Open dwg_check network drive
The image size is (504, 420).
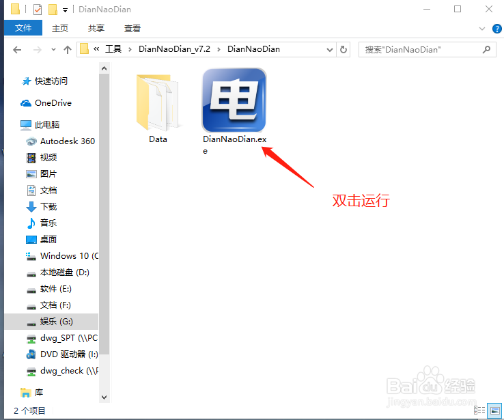[x=61, y=371]
